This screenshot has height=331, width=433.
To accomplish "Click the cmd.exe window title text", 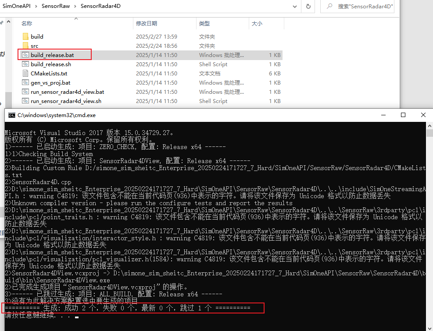I will click(57, 115).
